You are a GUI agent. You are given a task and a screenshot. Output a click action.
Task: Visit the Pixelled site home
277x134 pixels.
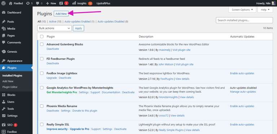pos(16,3)
